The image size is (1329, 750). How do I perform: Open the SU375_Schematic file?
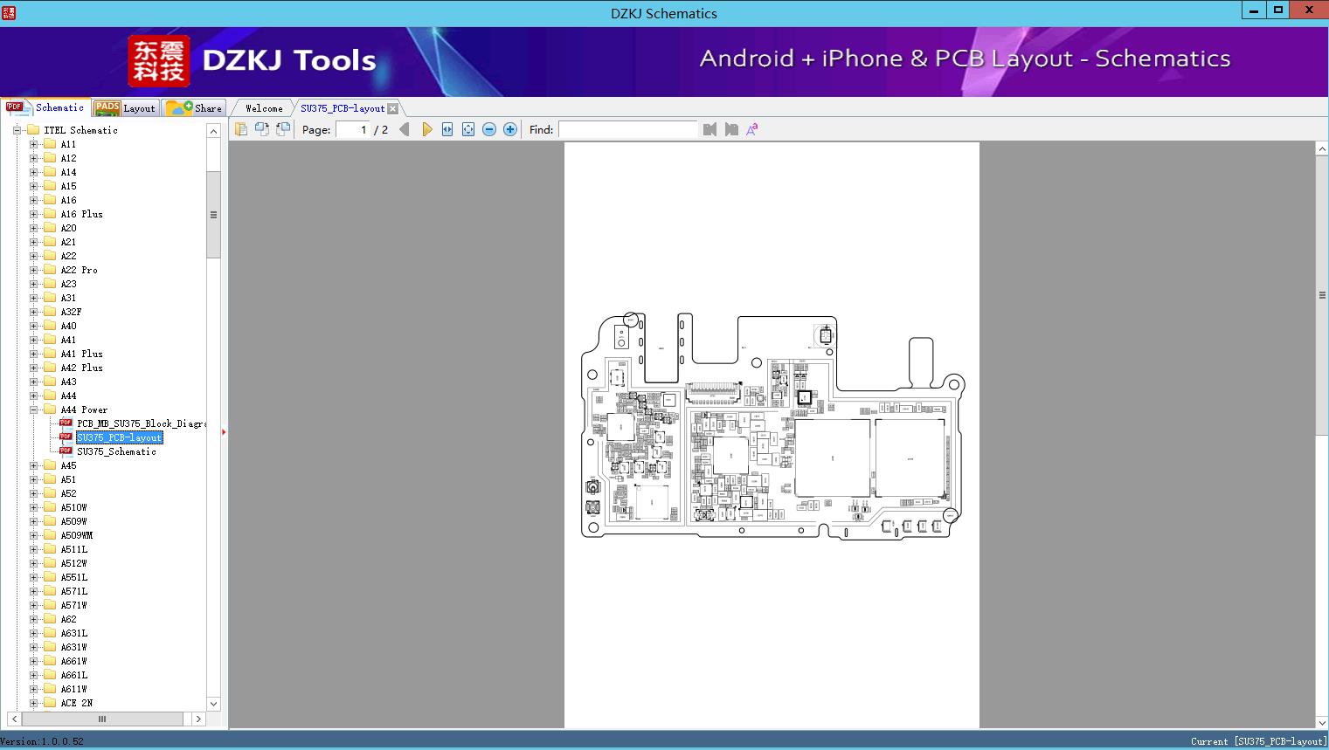(116, 451)
